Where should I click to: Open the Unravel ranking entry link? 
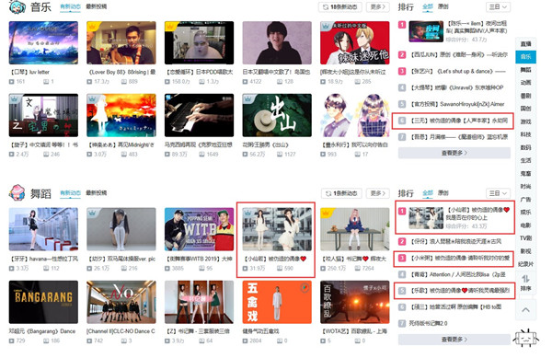coord(457,87)
